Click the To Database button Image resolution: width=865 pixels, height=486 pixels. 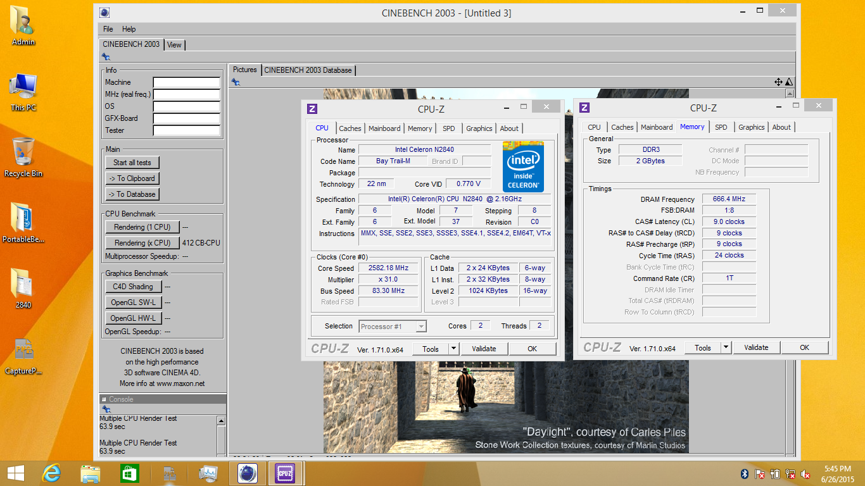tap(132, 194)
